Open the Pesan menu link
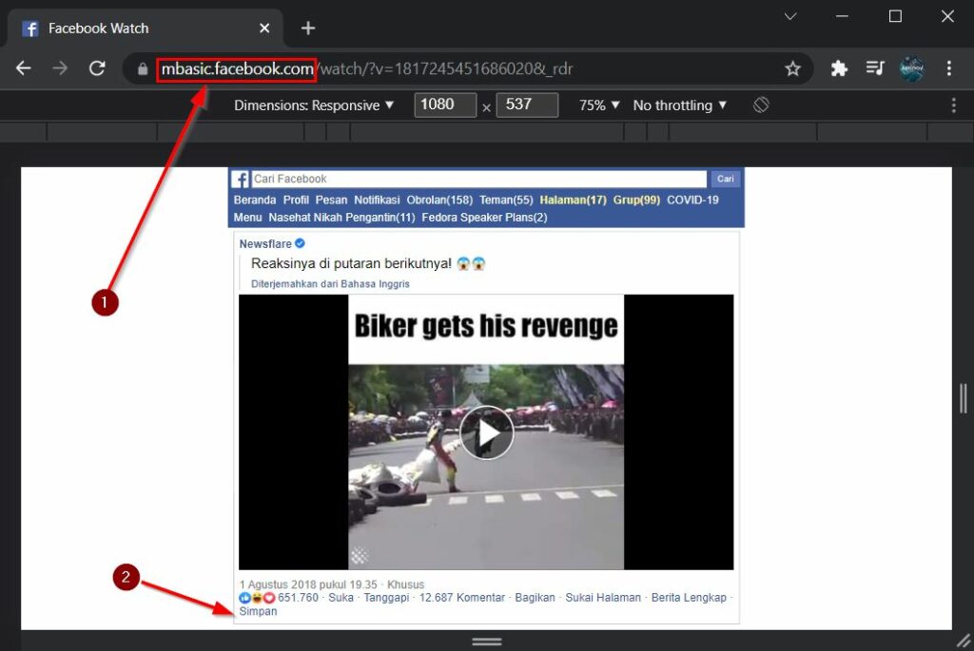This screenshot has height=651, width=974. (x=331, y=200)
